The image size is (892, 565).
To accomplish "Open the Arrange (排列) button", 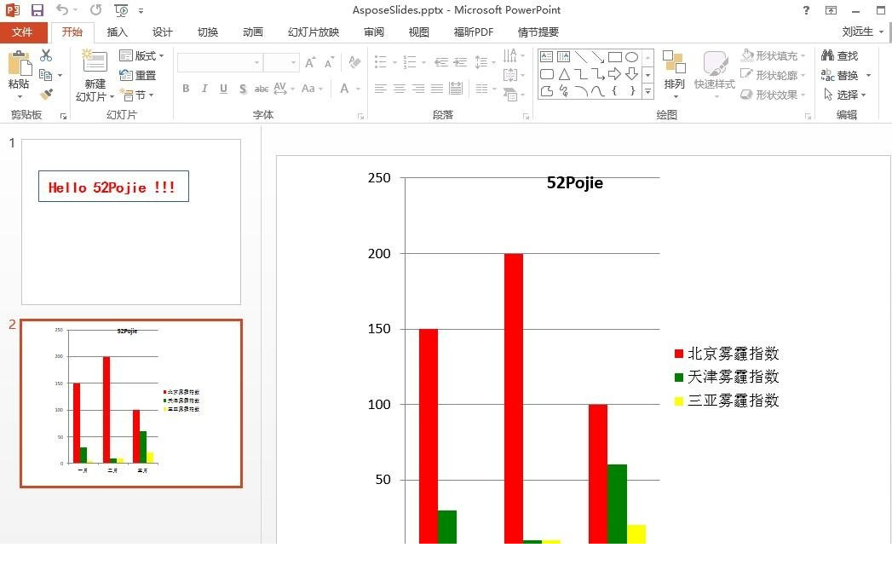I will (674, 73).
